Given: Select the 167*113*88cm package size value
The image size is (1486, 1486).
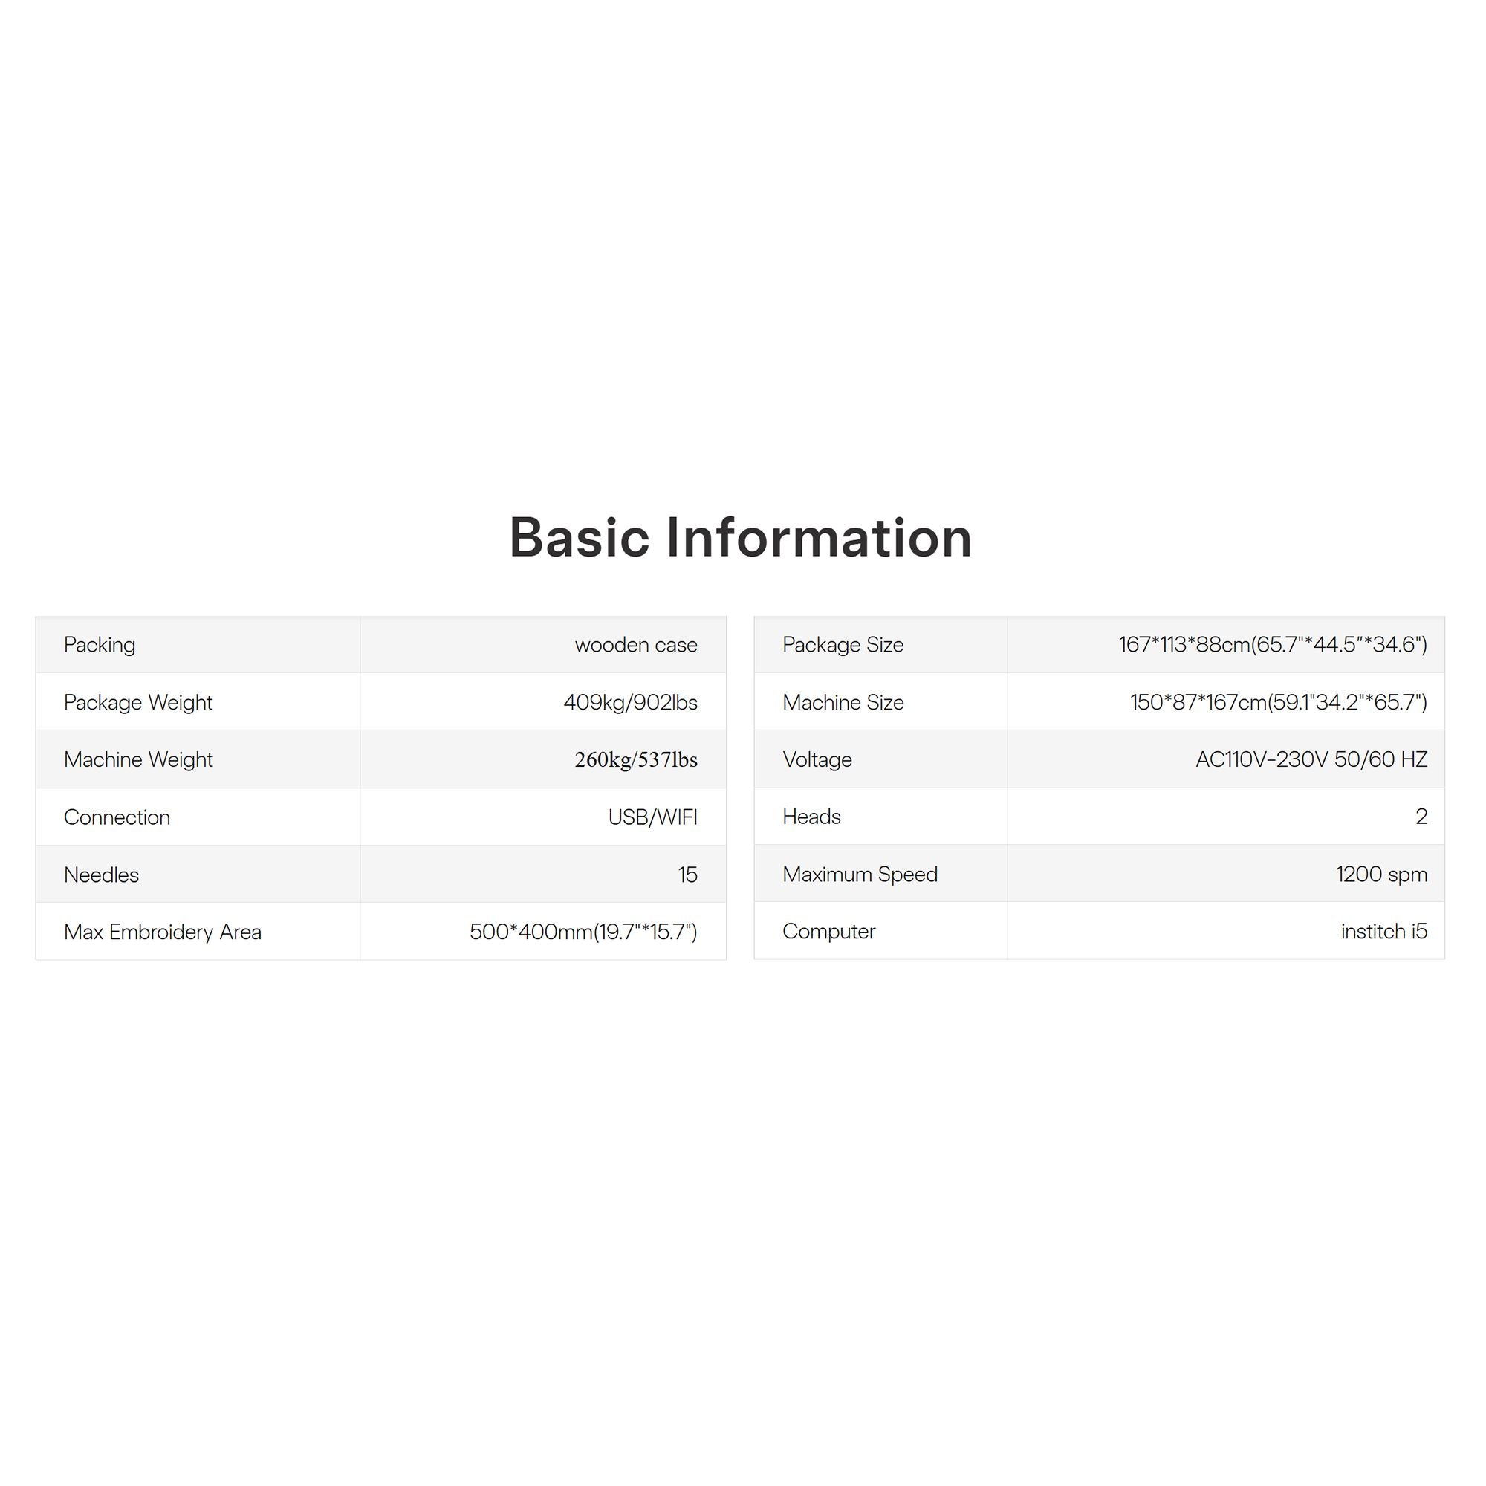Looking at the screenshot, I should tap(1272, 644).
